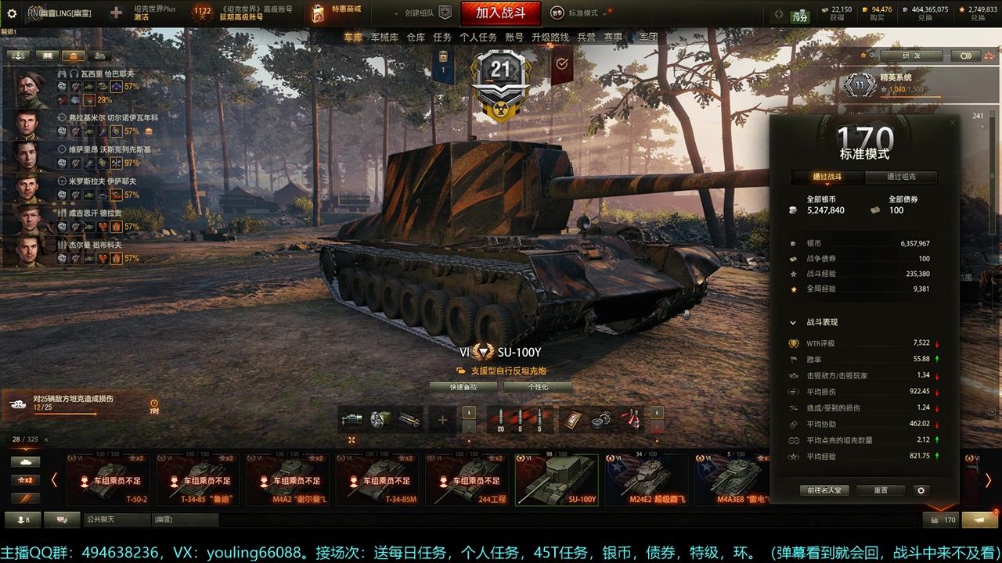Click the add-equipment plus slot
Viewport: 1002px width, 563px height.
[442, 420]
